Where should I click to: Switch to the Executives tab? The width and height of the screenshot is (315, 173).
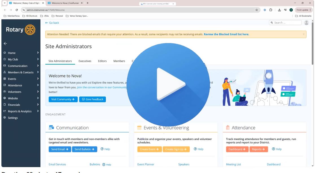[85, 61]
